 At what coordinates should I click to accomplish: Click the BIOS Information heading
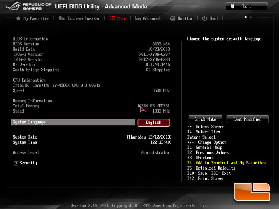pos(30,39)
